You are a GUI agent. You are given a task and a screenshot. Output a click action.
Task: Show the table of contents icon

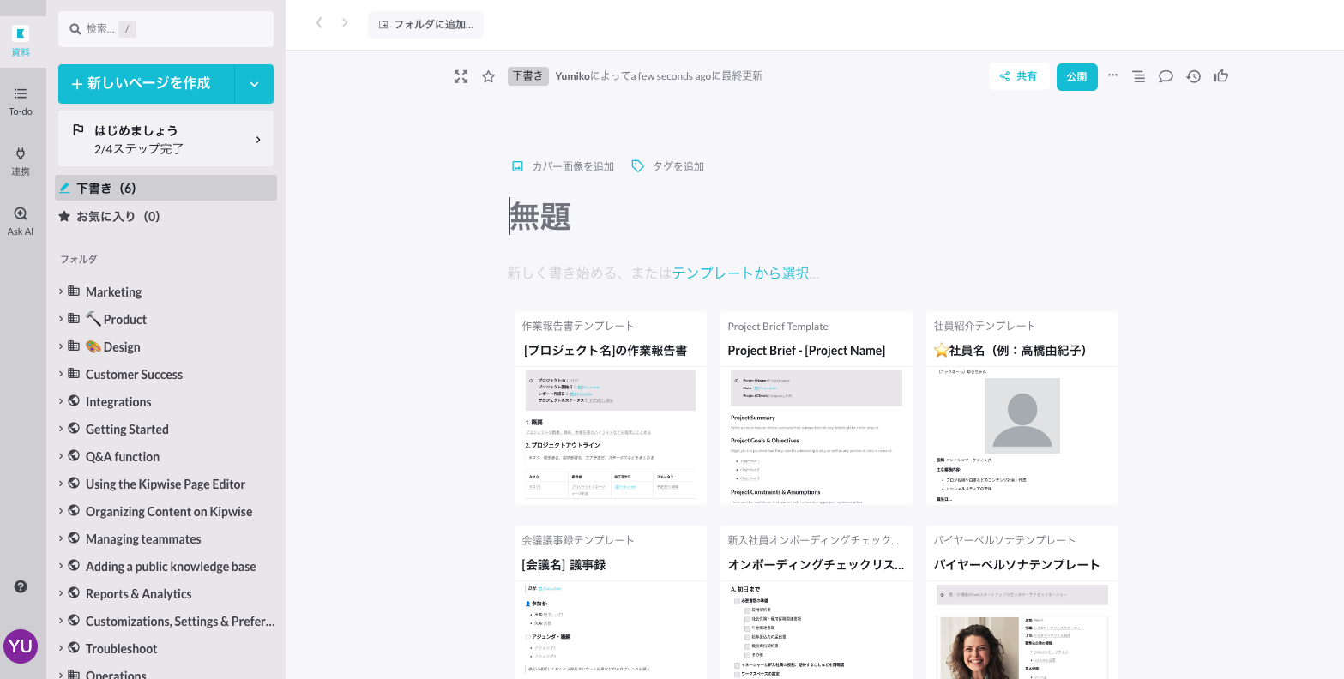click(1139, 76)
